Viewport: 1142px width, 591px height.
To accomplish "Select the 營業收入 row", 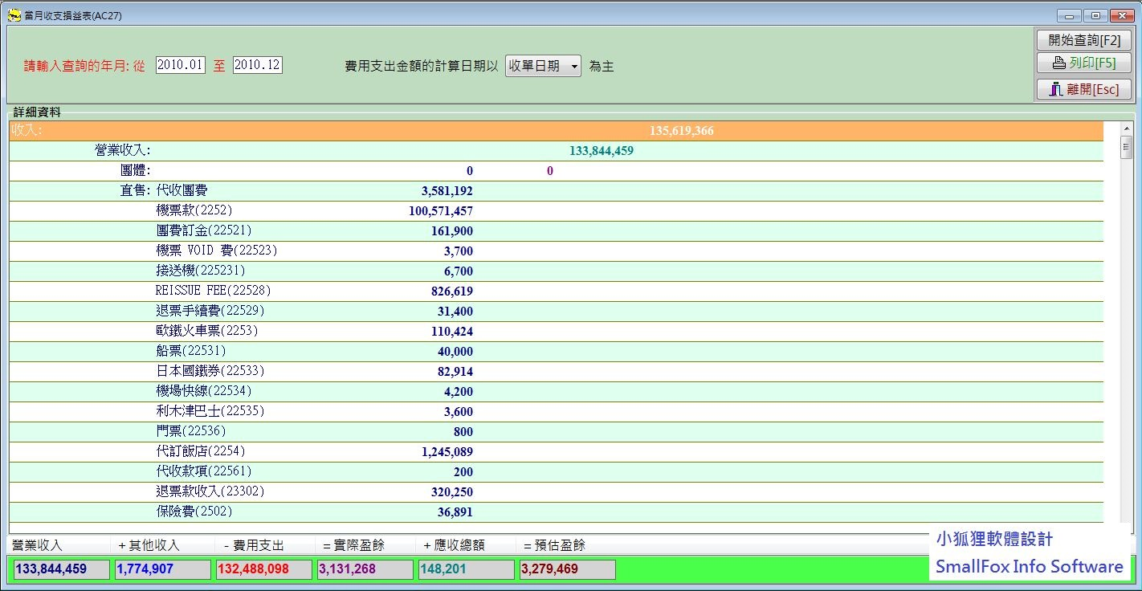I will [556, 151].
